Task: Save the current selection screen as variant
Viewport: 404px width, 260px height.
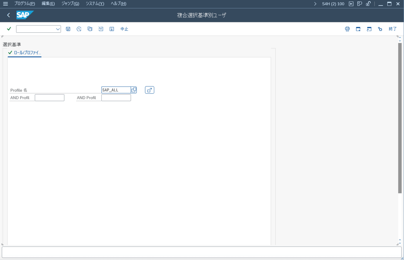Action: (68, 29)
